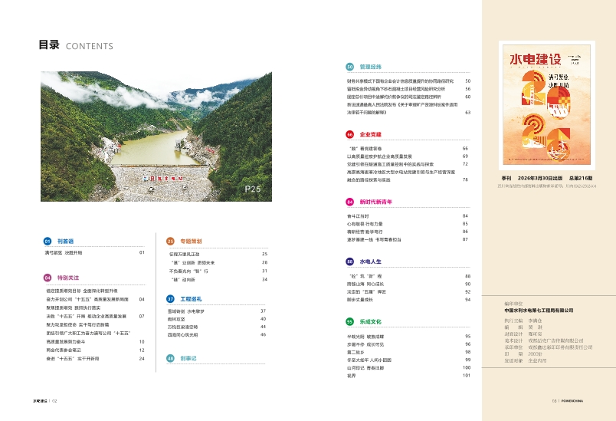This screenshot has height=421, width=616.
Task: Click the purple 04 section number badge
Action: [x=47, y=277]
